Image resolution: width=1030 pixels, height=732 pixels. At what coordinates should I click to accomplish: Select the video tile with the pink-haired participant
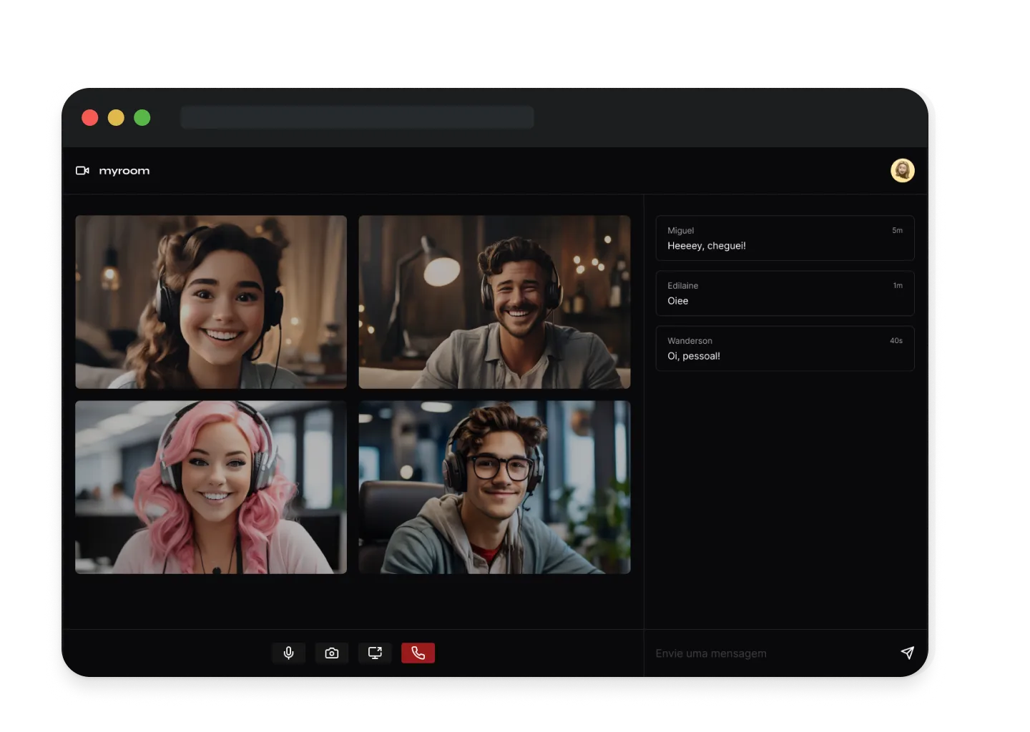click(x=211, y=487)
